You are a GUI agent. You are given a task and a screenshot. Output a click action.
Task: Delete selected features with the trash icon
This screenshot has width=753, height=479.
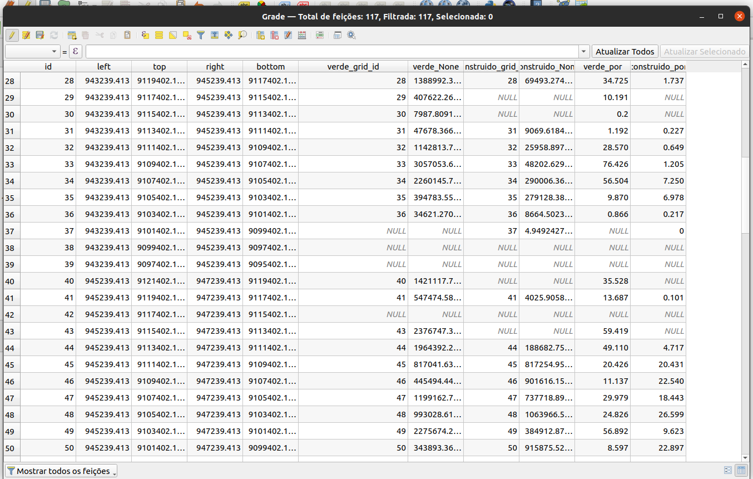[x=86, y=35]
